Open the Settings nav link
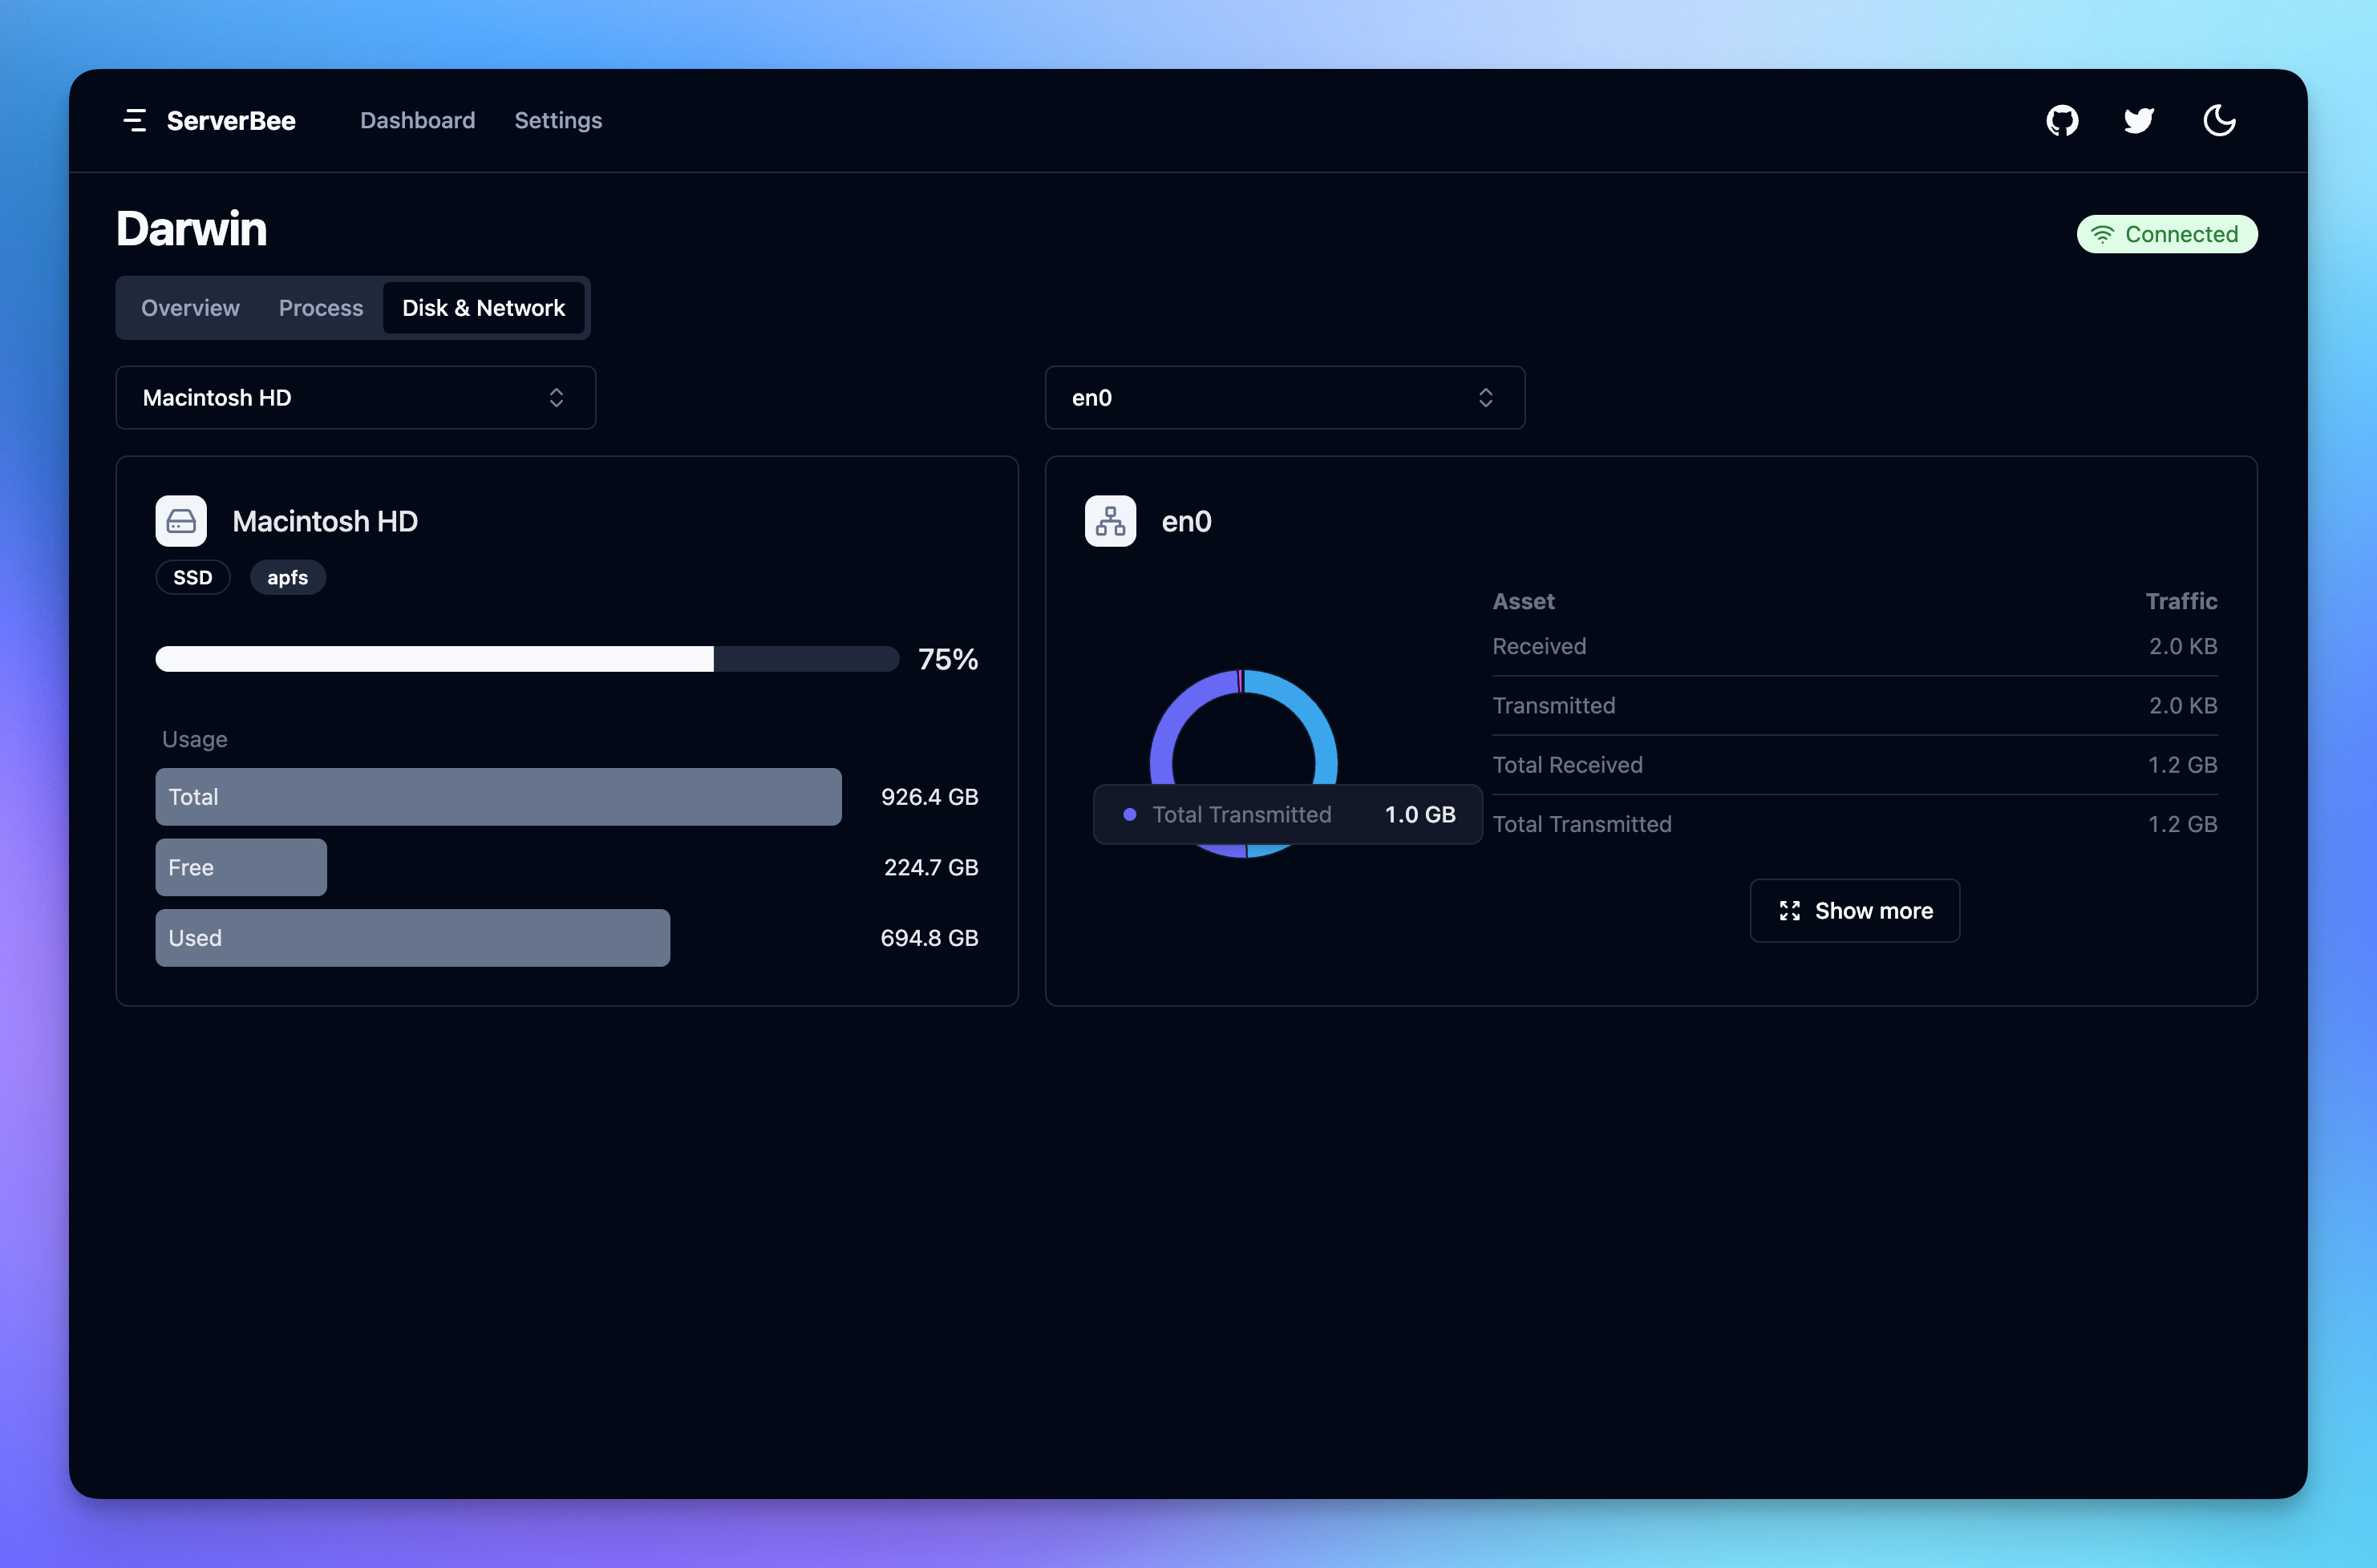2377x1568 pixels. 558,121
